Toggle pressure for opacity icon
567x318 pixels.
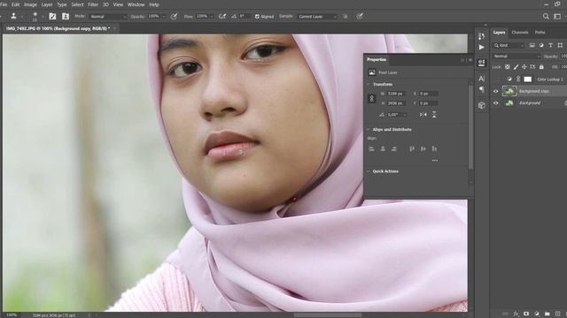pyautogui.click(x=174, y=17)
